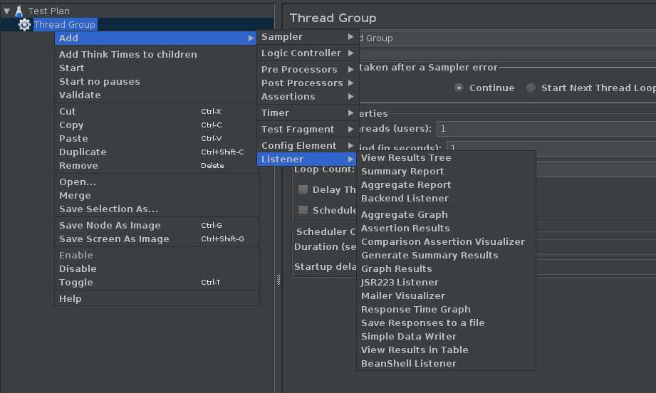Select the Continue radio button
The height and width of the screenshot is (393, 656).
459,88
